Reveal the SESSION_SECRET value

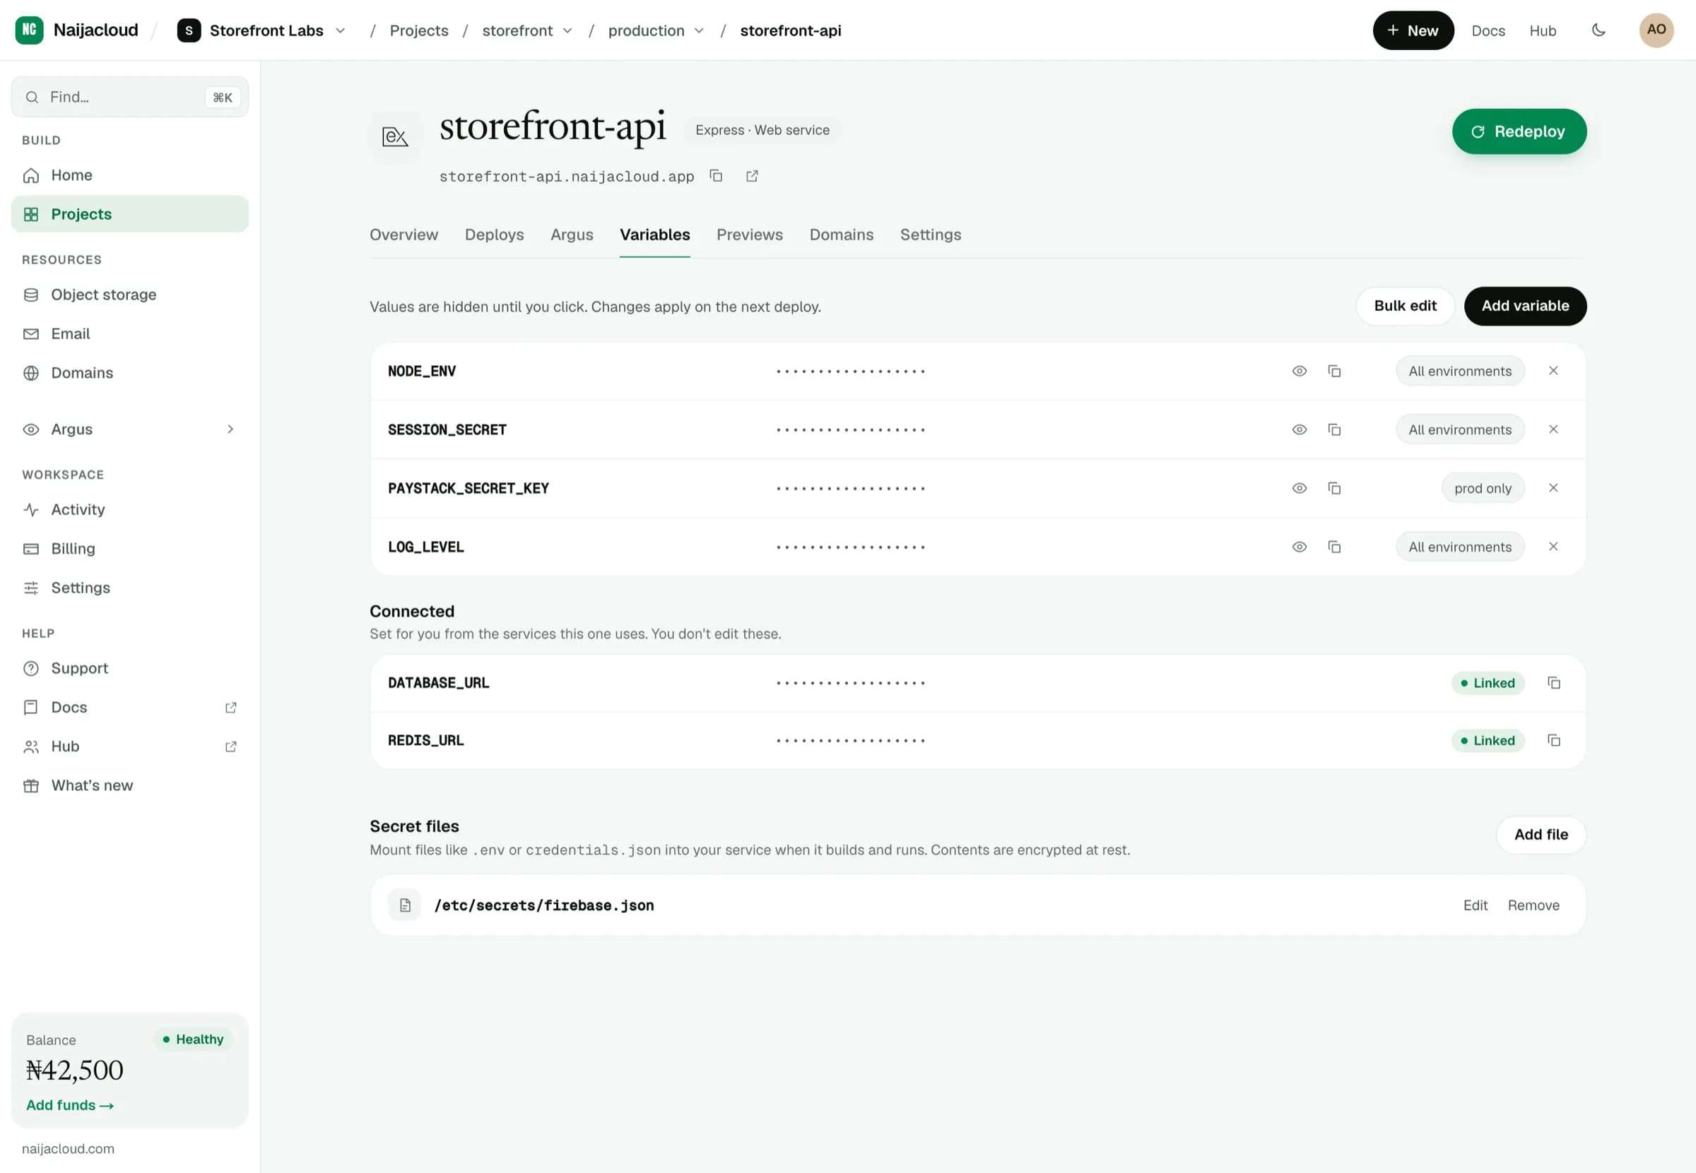pos(1299,430)
